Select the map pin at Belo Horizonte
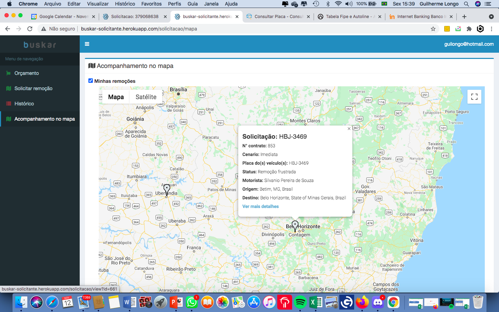Screen dimensions: 499x312 (x=295, y=227)
